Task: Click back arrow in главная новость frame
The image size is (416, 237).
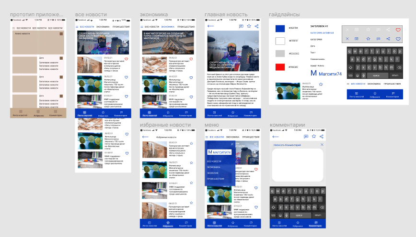Action: (211, 26)
